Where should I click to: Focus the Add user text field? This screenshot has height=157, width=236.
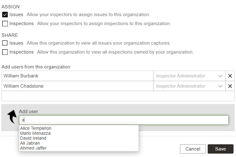point(124,120)
